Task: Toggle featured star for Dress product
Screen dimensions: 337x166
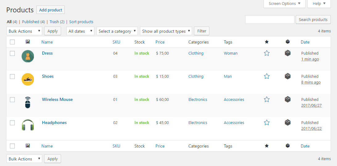Action: click(267, 53)
